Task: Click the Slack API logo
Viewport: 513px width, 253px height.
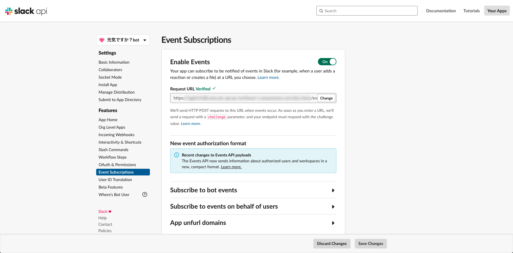Action: 26,11
